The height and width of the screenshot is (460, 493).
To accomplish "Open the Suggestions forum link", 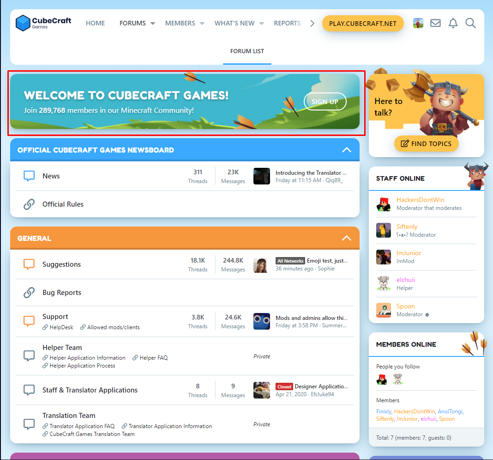I will [62, 264].
